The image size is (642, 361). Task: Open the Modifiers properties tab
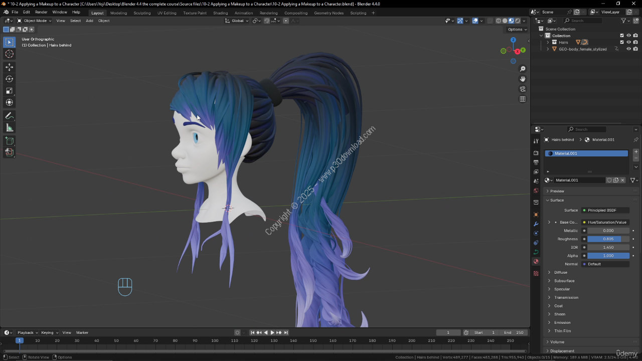pyautogui.click(x=536, y=224)
